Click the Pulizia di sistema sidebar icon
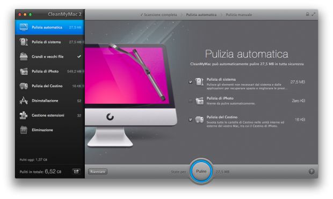The image size is (333, 199). (24, 42)
